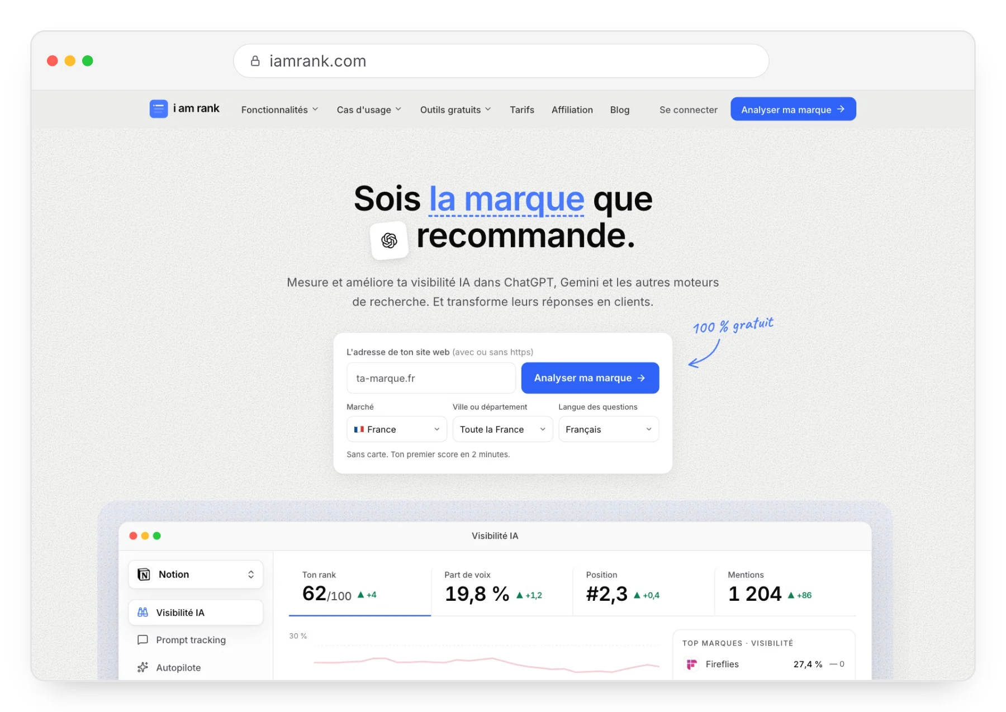The height and width of the screenshot is (712, 1006).
Task: Open the Français language dropdown
Action: 609,429
